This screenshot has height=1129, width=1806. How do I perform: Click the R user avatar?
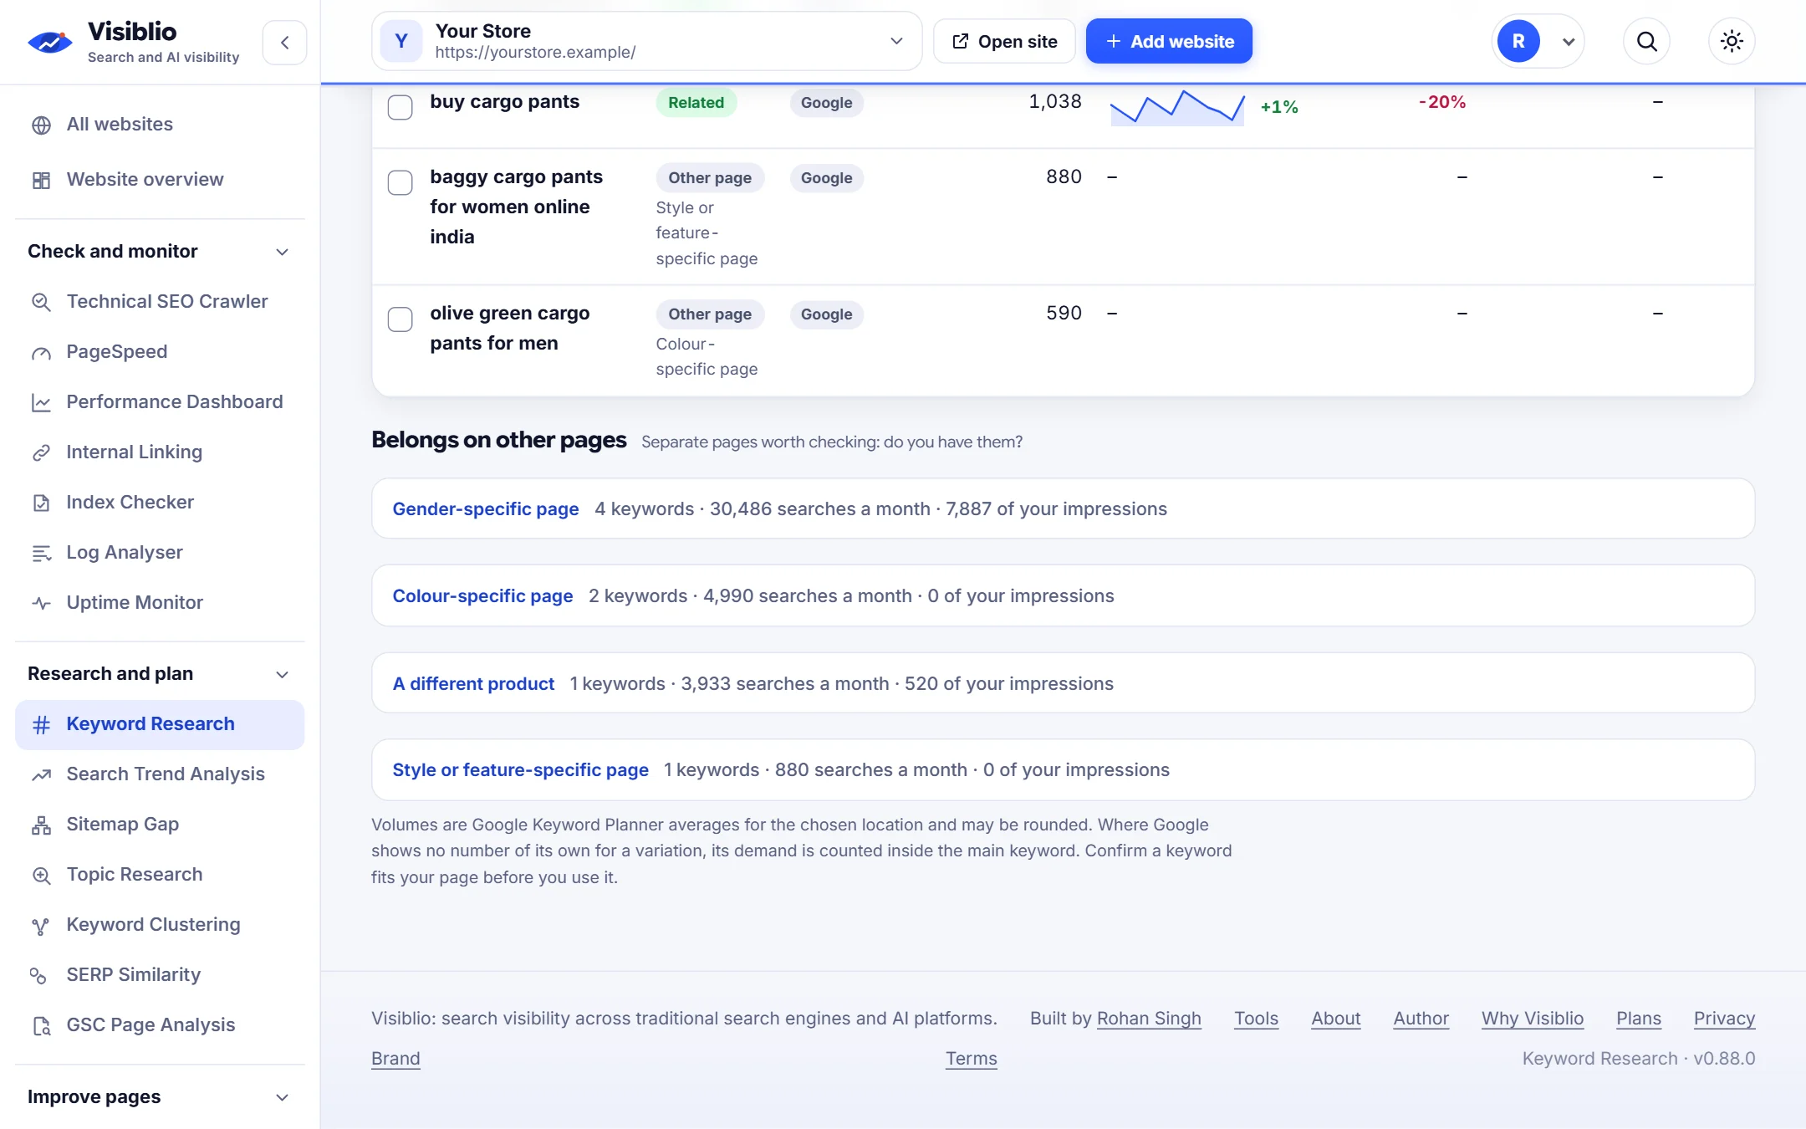(1518, 41)
